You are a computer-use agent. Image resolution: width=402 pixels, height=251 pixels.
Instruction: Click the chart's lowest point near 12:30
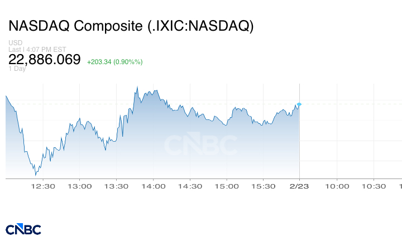tap(35, 175)
